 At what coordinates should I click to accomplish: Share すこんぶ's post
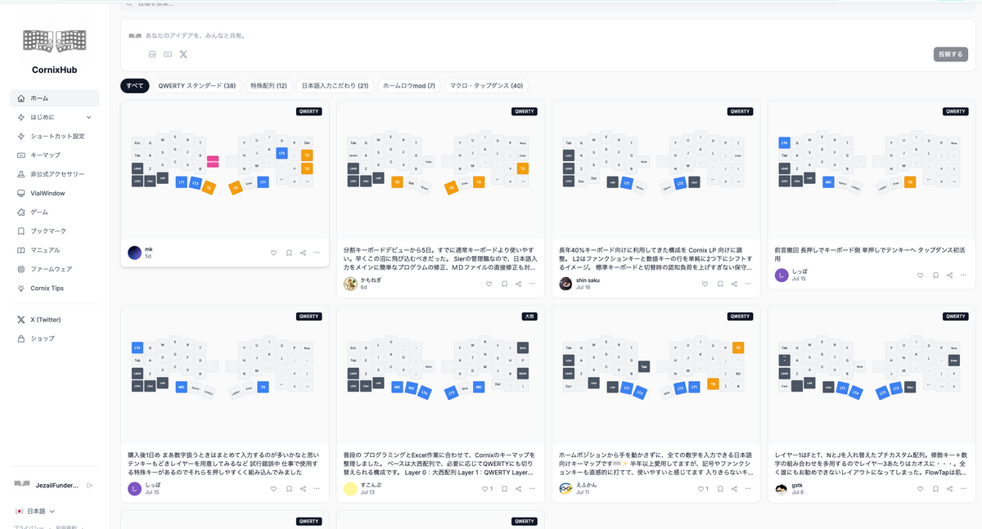519,488
